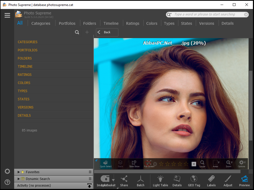Click the Back button
Screen dimensions: 254x190
coord(107,32)
